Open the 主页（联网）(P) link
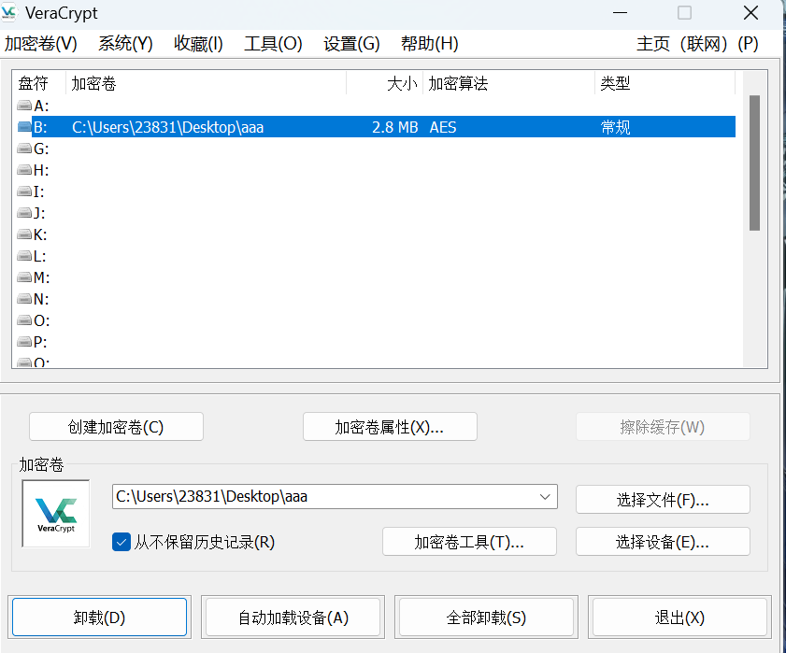Image resolution: width=786 pixels, height=653 pixels. [x=697, y=44]
